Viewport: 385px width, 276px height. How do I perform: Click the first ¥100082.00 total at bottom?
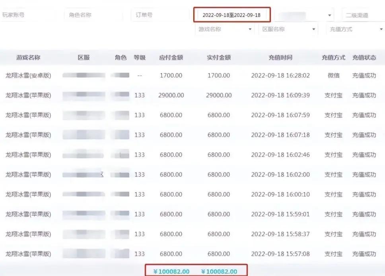(x=171, y=272)
